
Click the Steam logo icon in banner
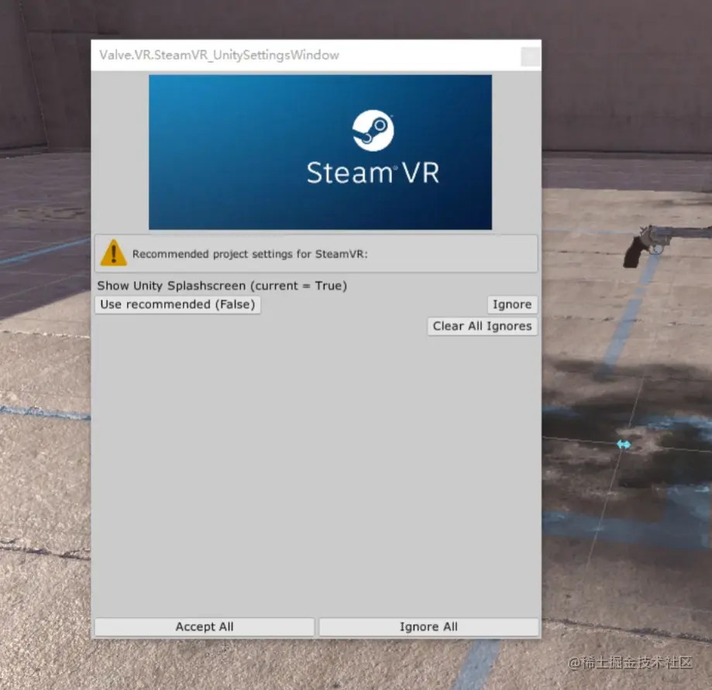(x=373, y=130)
